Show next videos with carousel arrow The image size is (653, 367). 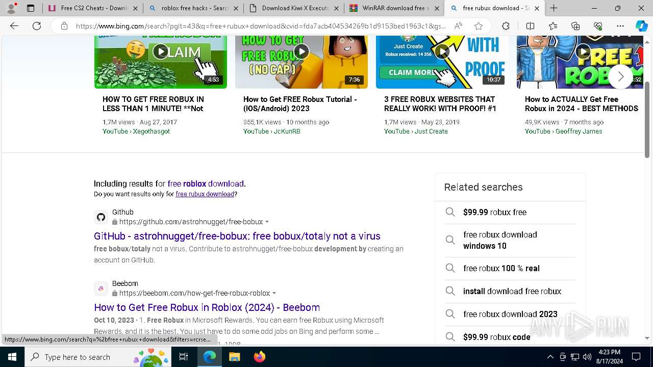(620, 76)
